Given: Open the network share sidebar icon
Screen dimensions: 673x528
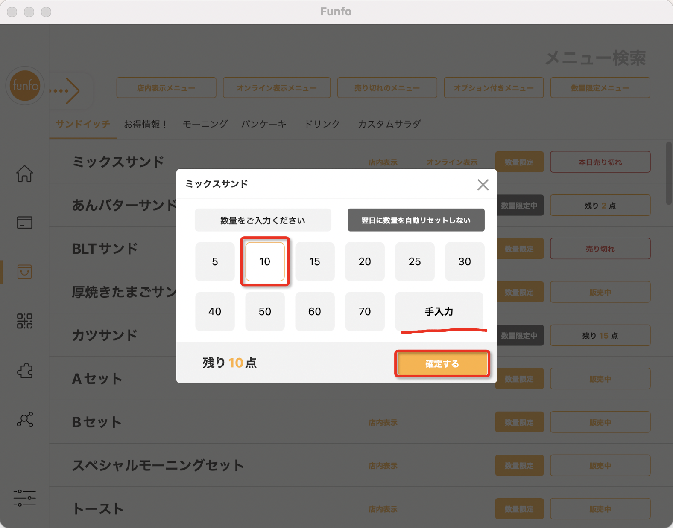Looking at the screenshot, I should click(24, 420).
